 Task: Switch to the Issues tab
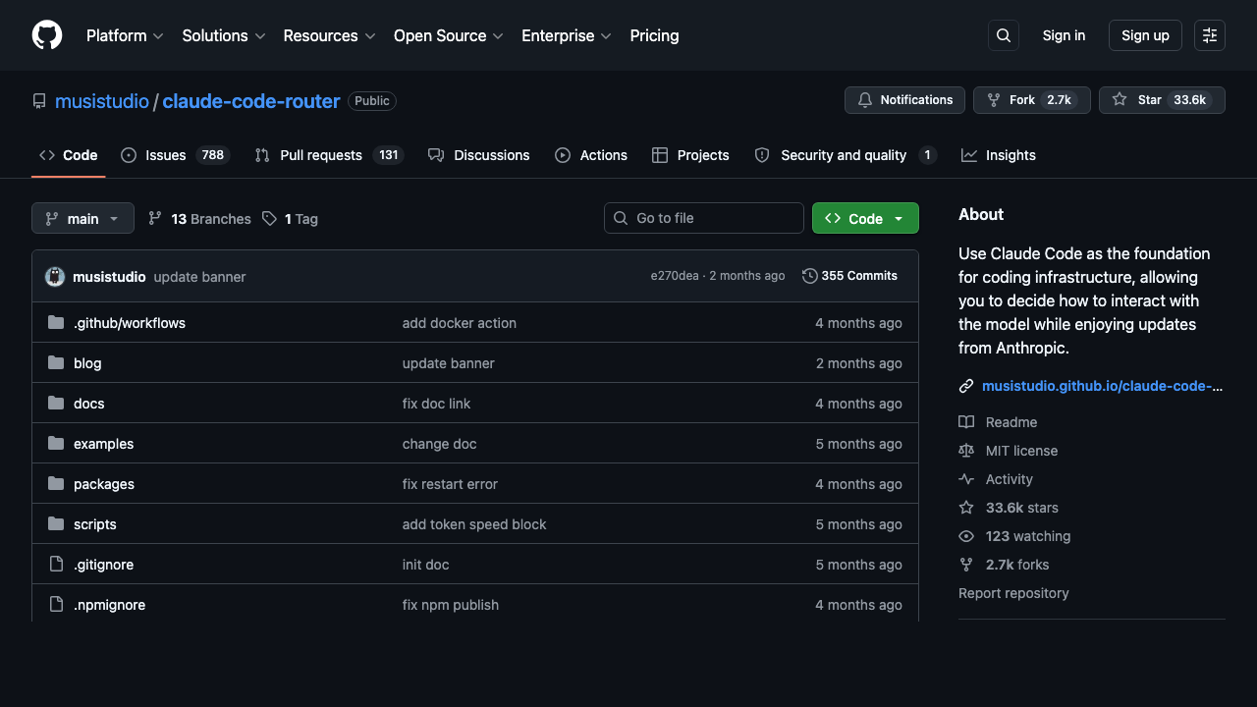(x=175, y=155)
